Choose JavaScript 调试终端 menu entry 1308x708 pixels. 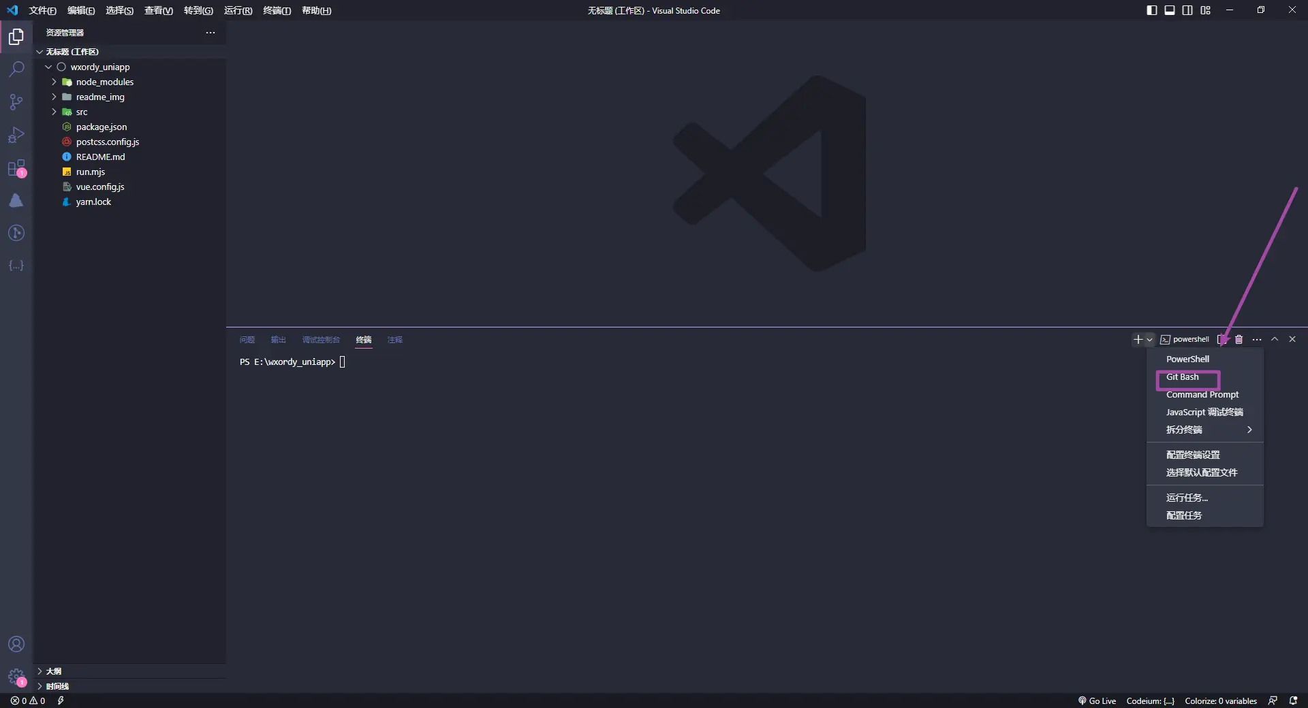tap(1204, 412)
